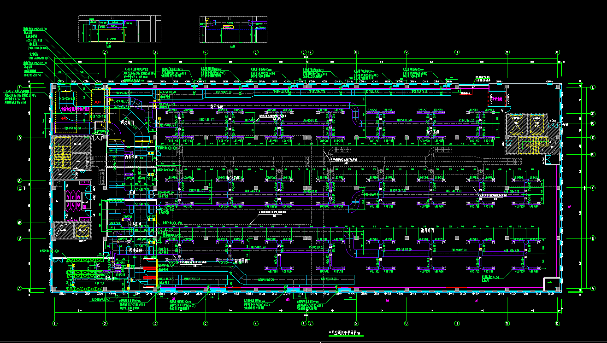Click grid axis bubble 8 in bottom row

356,323
